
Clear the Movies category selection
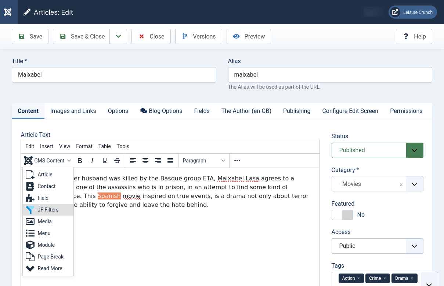(401, 184)
